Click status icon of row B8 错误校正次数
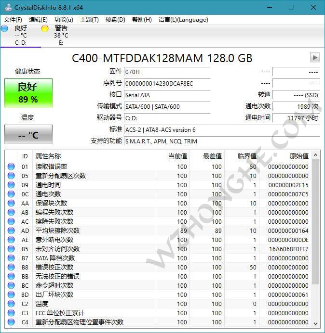 [x=11, y=267]
